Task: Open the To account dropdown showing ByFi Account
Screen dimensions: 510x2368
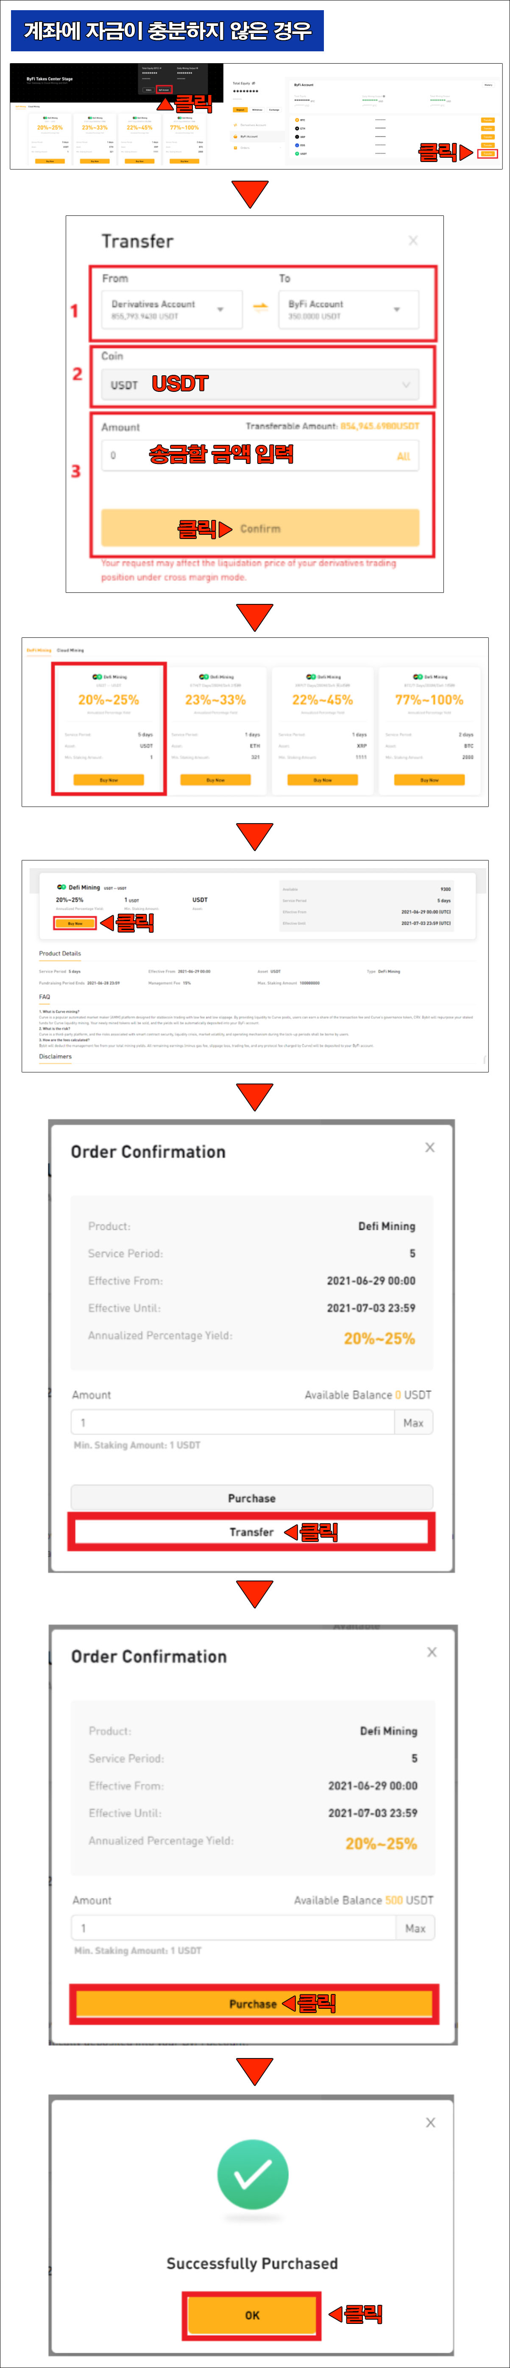Action: 348,310
